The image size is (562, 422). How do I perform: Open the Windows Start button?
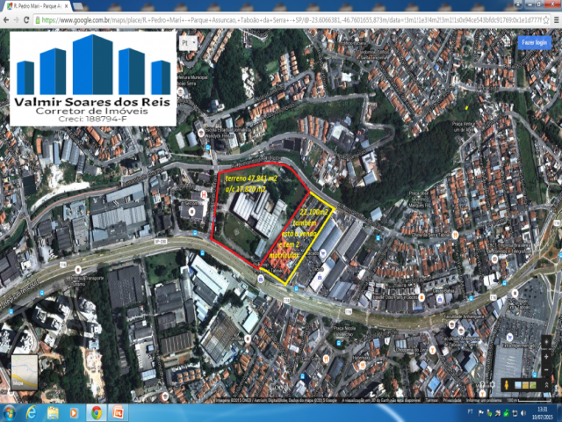coord(10,413)
